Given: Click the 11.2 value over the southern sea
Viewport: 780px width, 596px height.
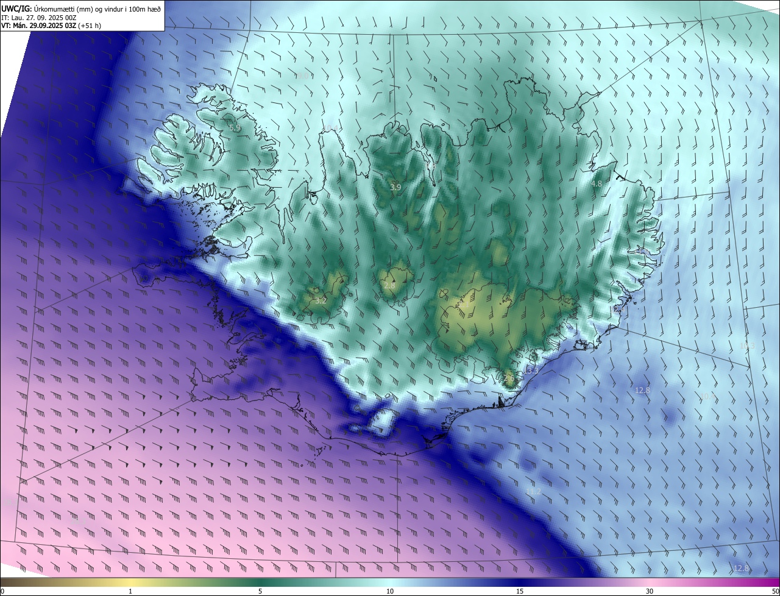Looking at the screenshot, I should click(x=533, y=491).
